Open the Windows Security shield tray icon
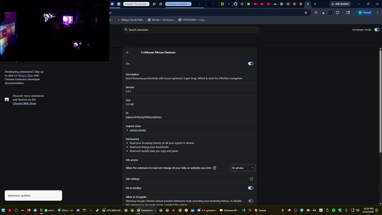This screenshot has width=382, height=215. click(340, 210)
